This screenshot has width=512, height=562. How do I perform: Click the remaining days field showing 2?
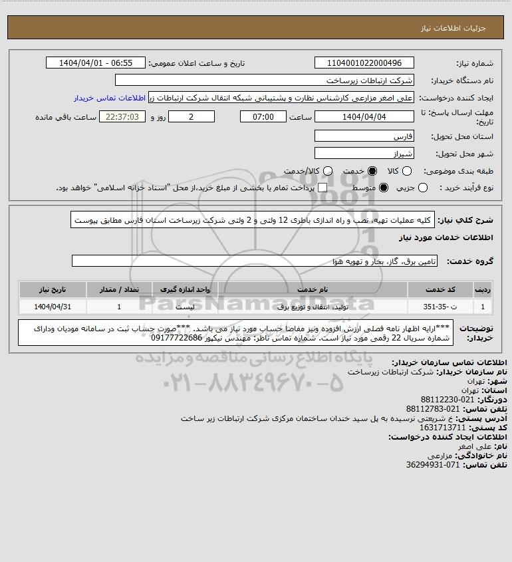click(192, 117)
